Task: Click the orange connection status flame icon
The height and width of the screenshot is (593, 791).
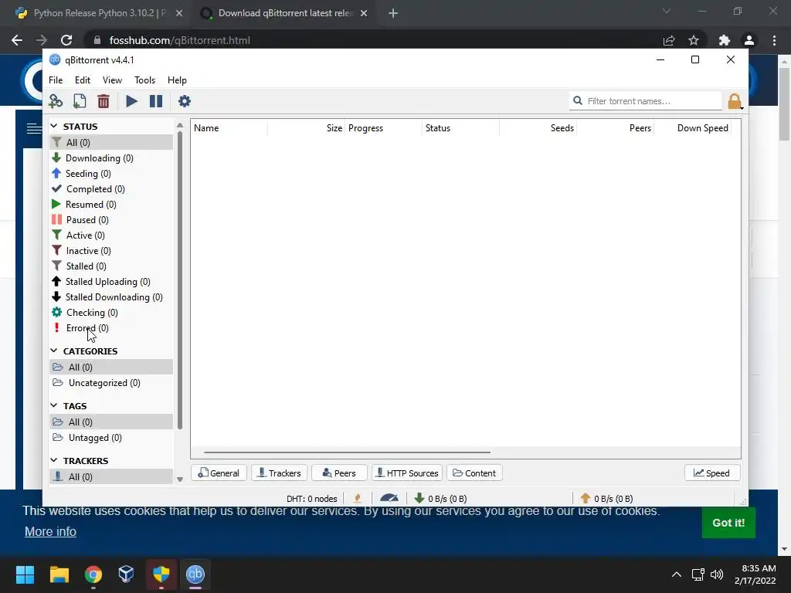Action: (358, 499)
